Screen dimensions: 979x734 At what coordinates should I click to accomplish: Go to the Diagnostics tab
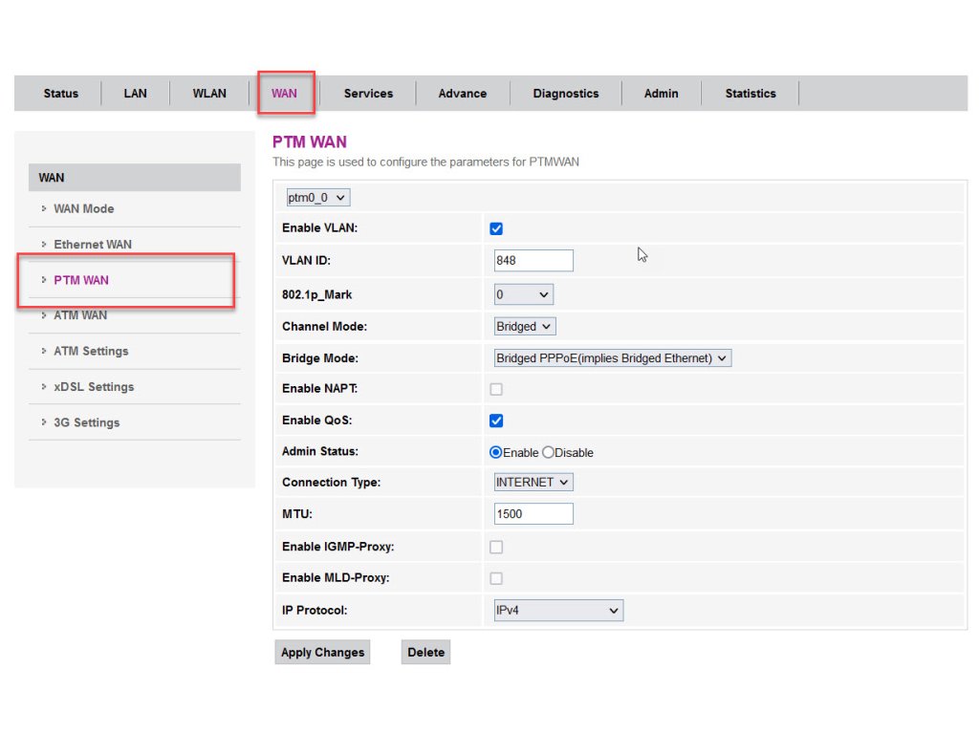[x=565, y=94]
